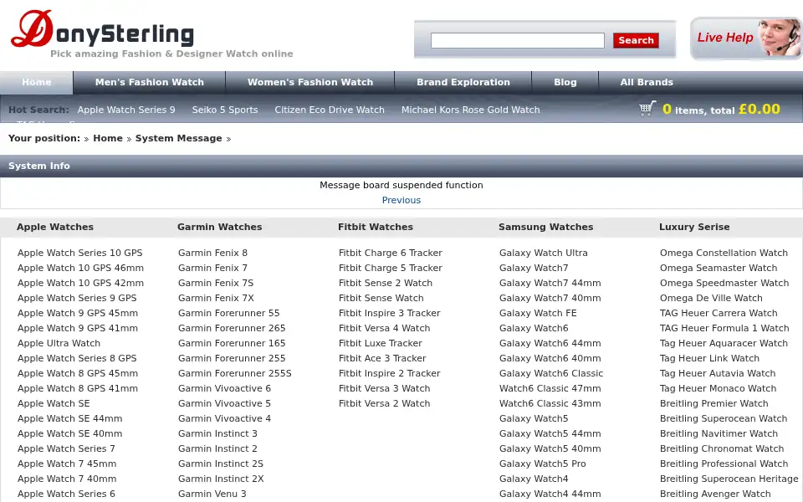Open Breitling Avenger Watch link

(715, 494)
